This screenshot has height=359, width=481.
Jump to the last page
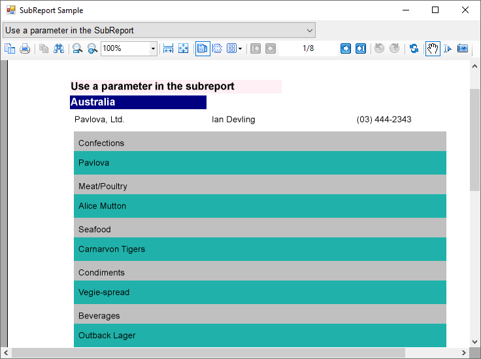(361, 48)
